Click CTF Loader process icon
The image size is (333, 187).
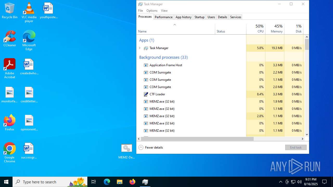point(146,94)
